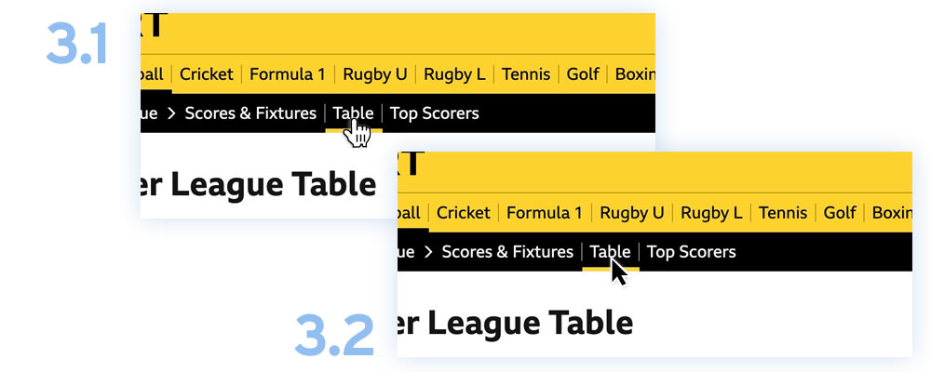
Task: Select Rugby U in the lower navigation bar
Action: tap(631, 213)
